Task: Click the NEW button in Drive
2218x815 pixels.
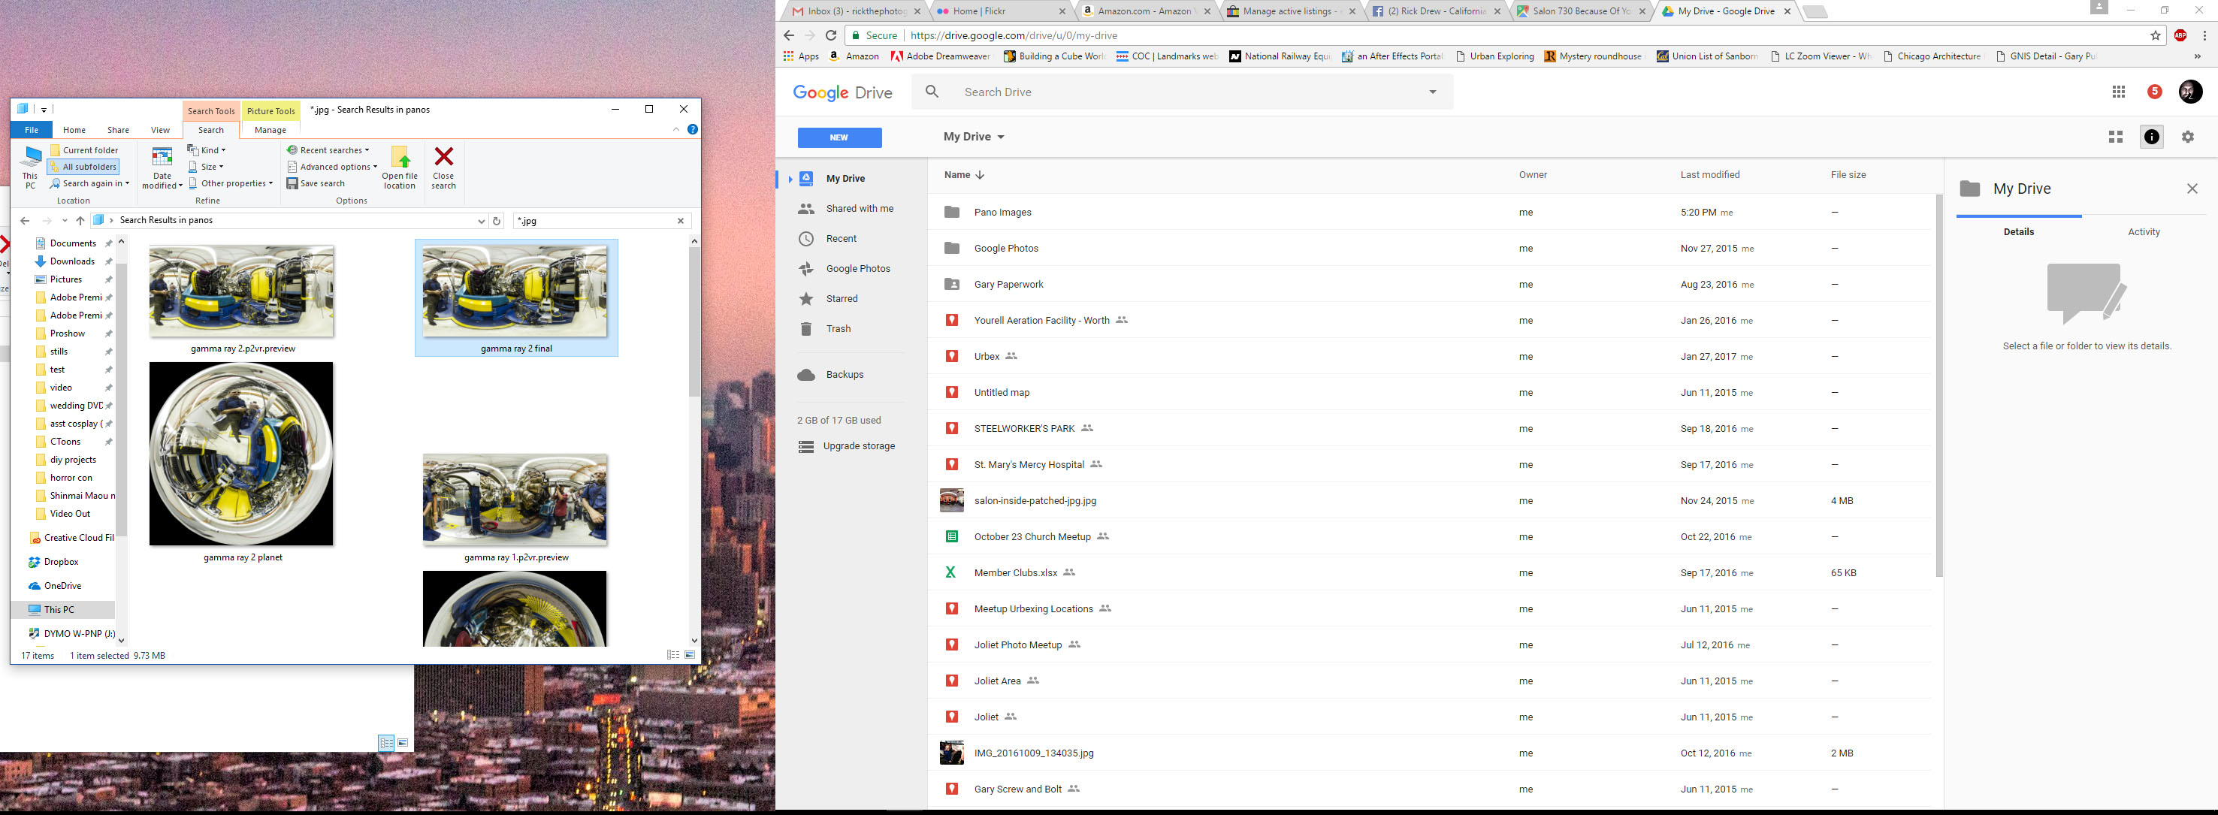Action: point(839,137)
